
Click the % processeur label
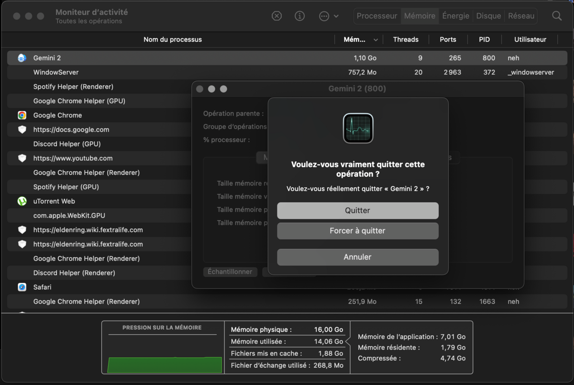click(x=227, y=140)
